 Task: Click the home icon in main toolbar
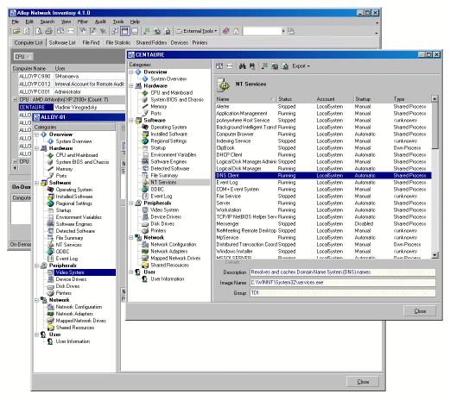click(x=236, y=31)
